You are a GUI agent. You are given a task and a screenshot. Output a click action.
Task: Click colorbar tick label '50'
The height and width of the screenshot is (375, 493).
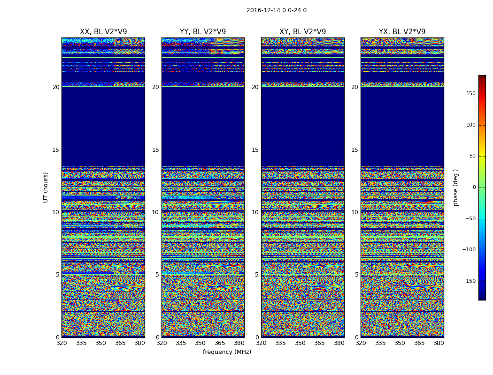[472, 156]
